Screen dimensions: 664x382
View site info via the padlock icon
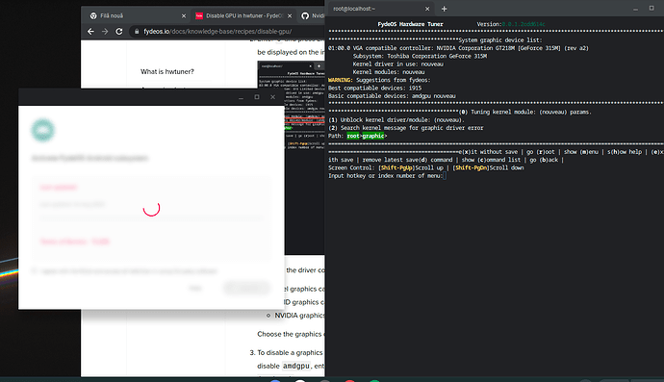coord(137,32)
